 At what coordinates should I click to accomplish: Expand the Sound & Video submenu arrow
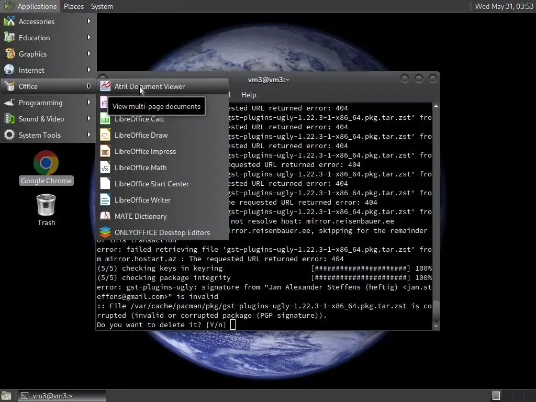(89, 119)
